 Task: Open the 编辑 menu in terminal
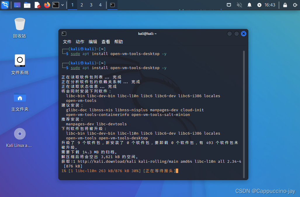coord(93,42)
